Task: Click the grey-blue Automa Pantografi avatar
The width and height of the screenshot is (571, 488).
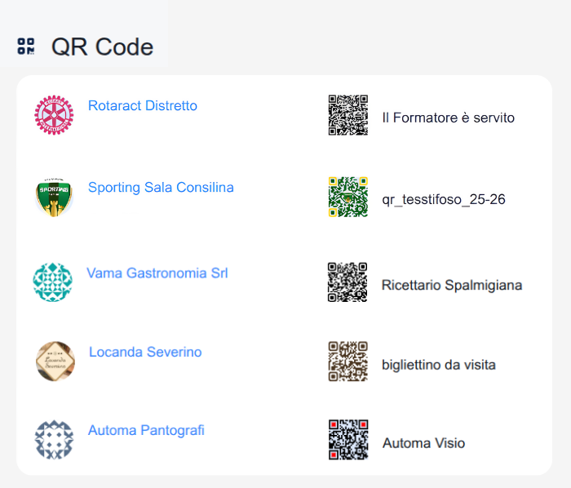Action: [54, 440]
